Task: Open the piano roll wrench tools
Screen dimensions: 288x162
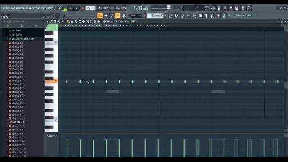Action: point(51,22)
